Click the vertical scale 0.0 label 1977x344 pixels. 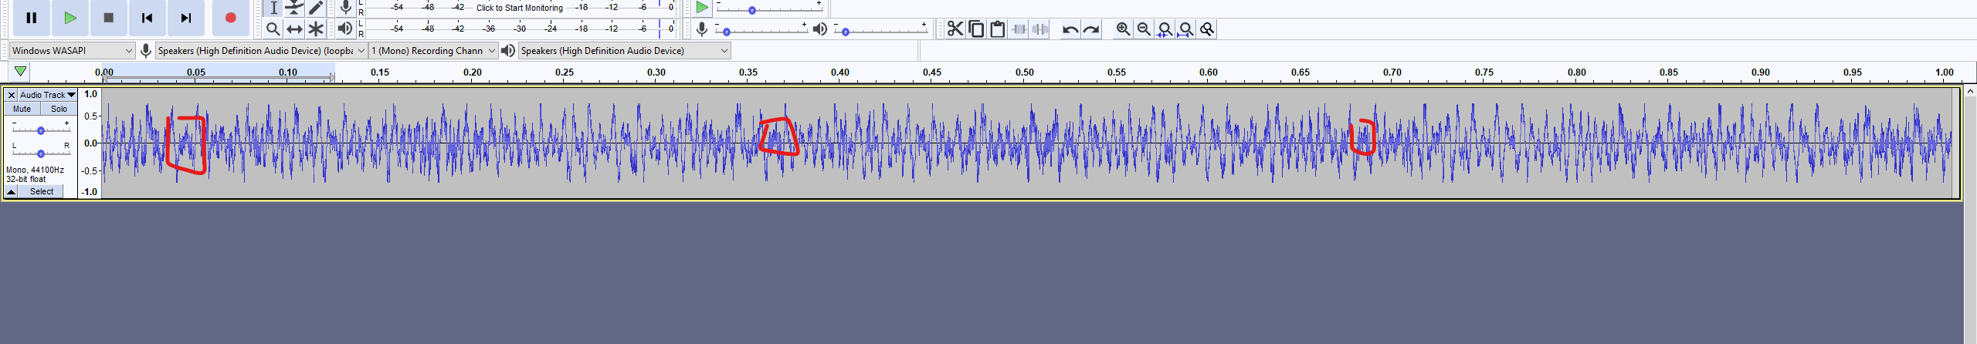91,143
